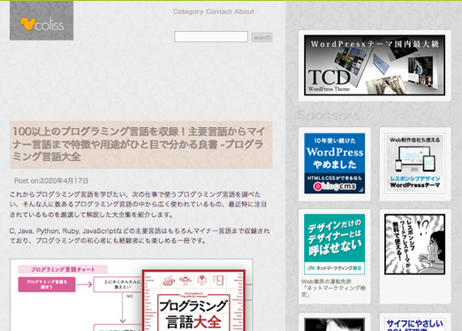Screen dimensions: 462x331
Task: Focus the site search text field
Action: tap(211, 37)
